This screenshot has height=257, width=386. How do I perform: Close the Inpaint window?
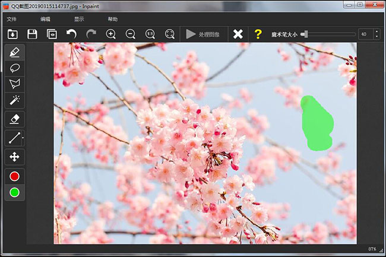coord(375,4)
